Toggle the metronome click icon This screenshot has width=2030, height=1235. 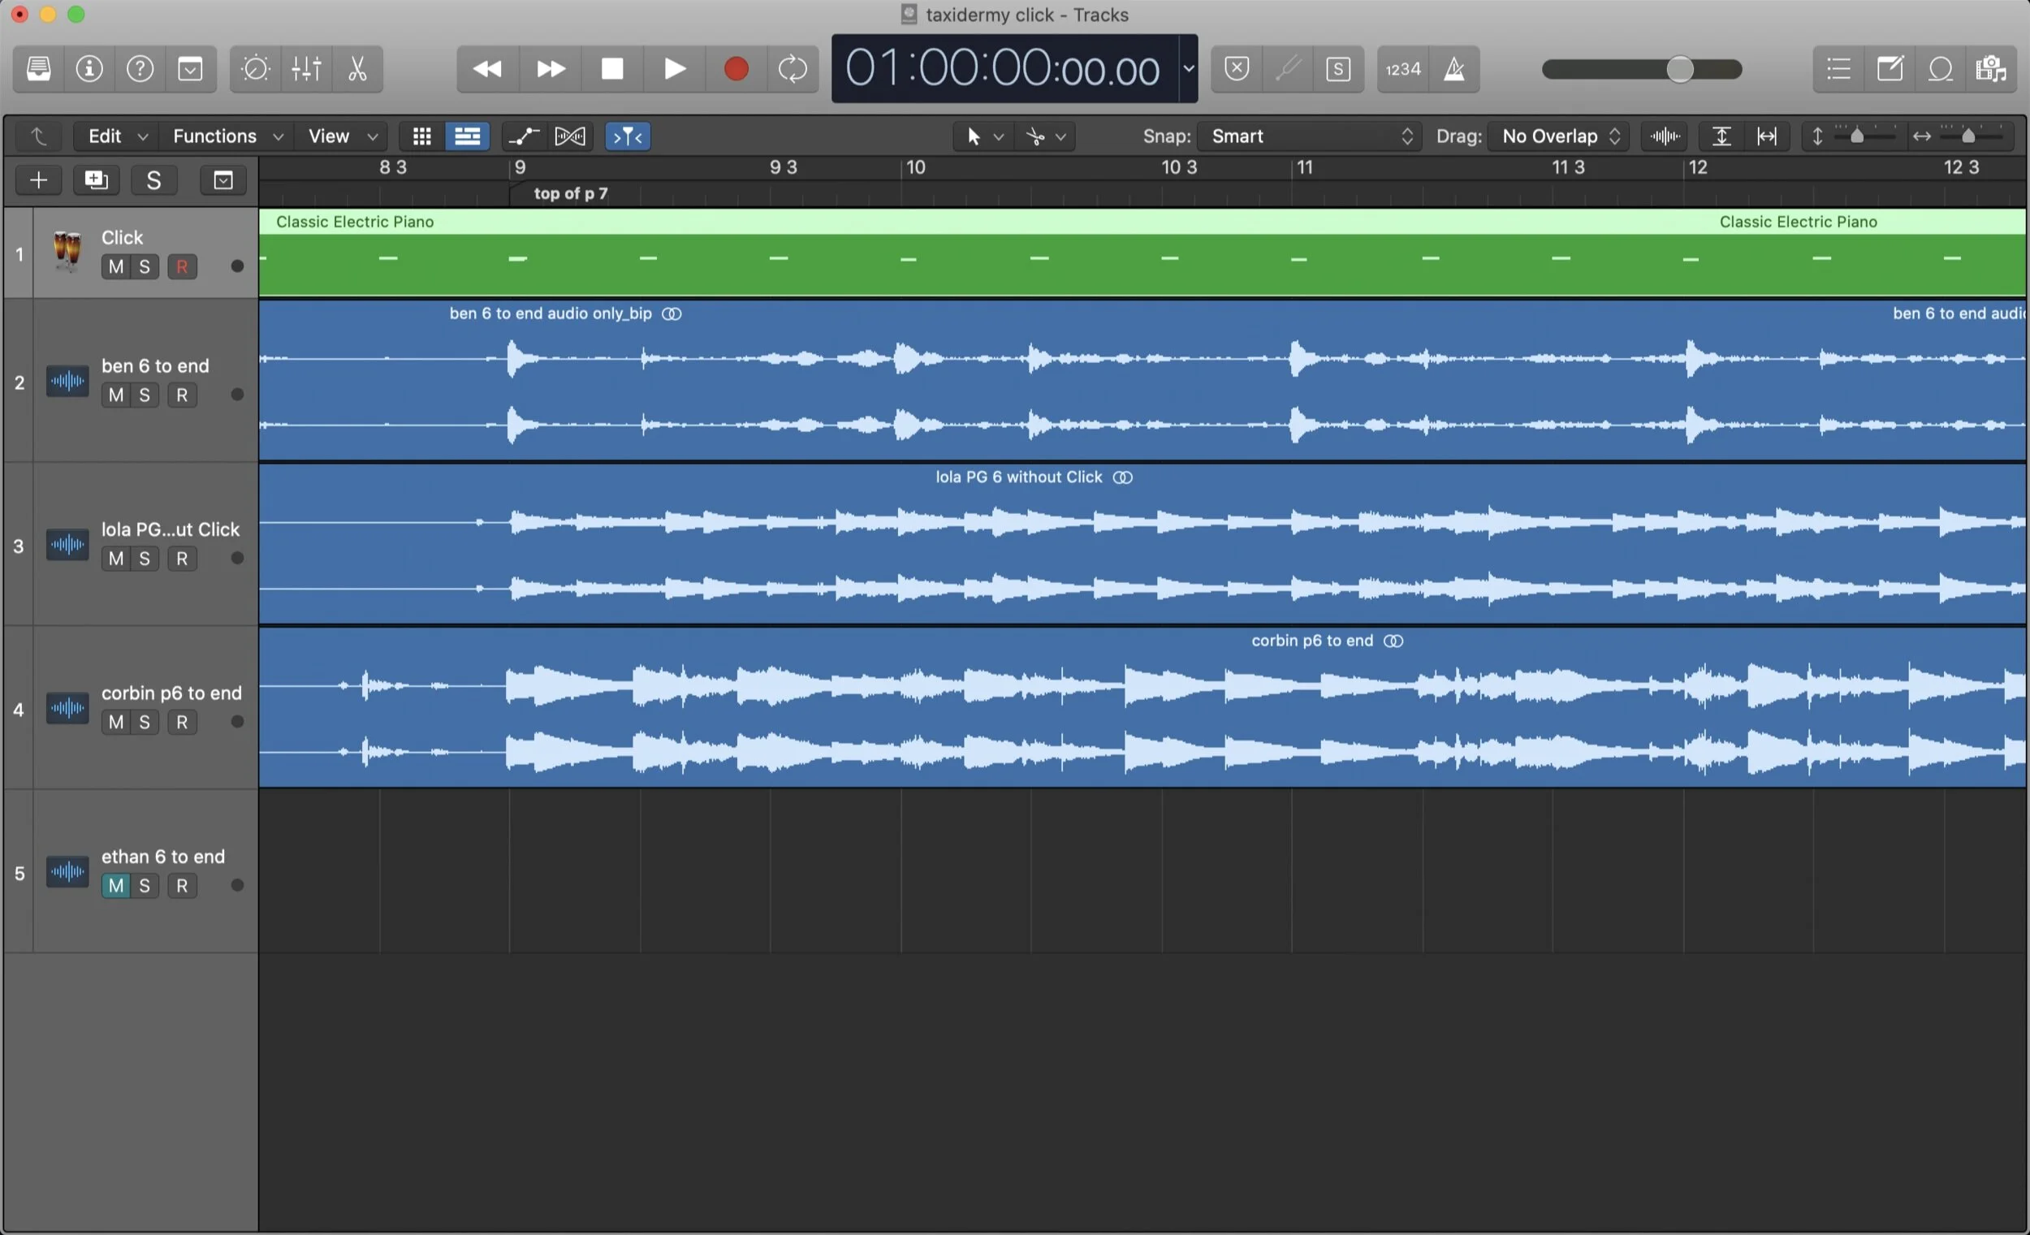click(1454, 68)
